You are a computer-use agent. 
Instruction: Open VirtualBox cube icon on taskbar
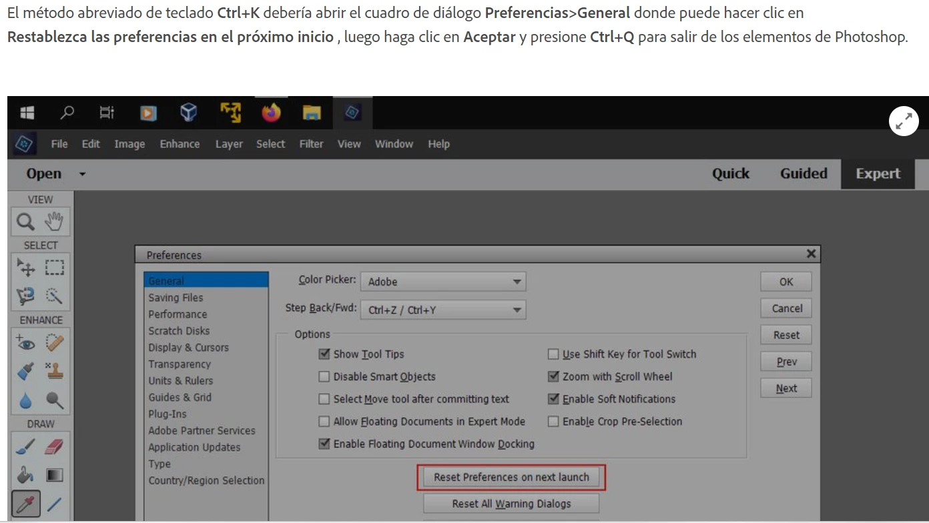pos(189,113)
